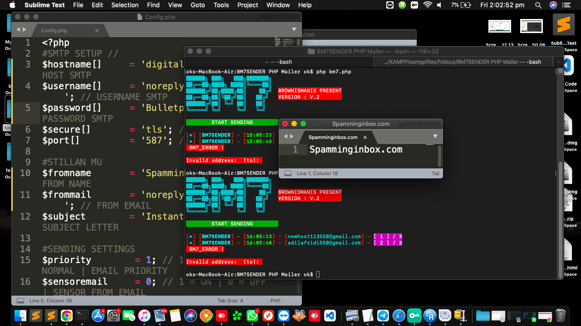581x326 pixels.
Task: Open Finder from the Dock
Action: [20, 315]
